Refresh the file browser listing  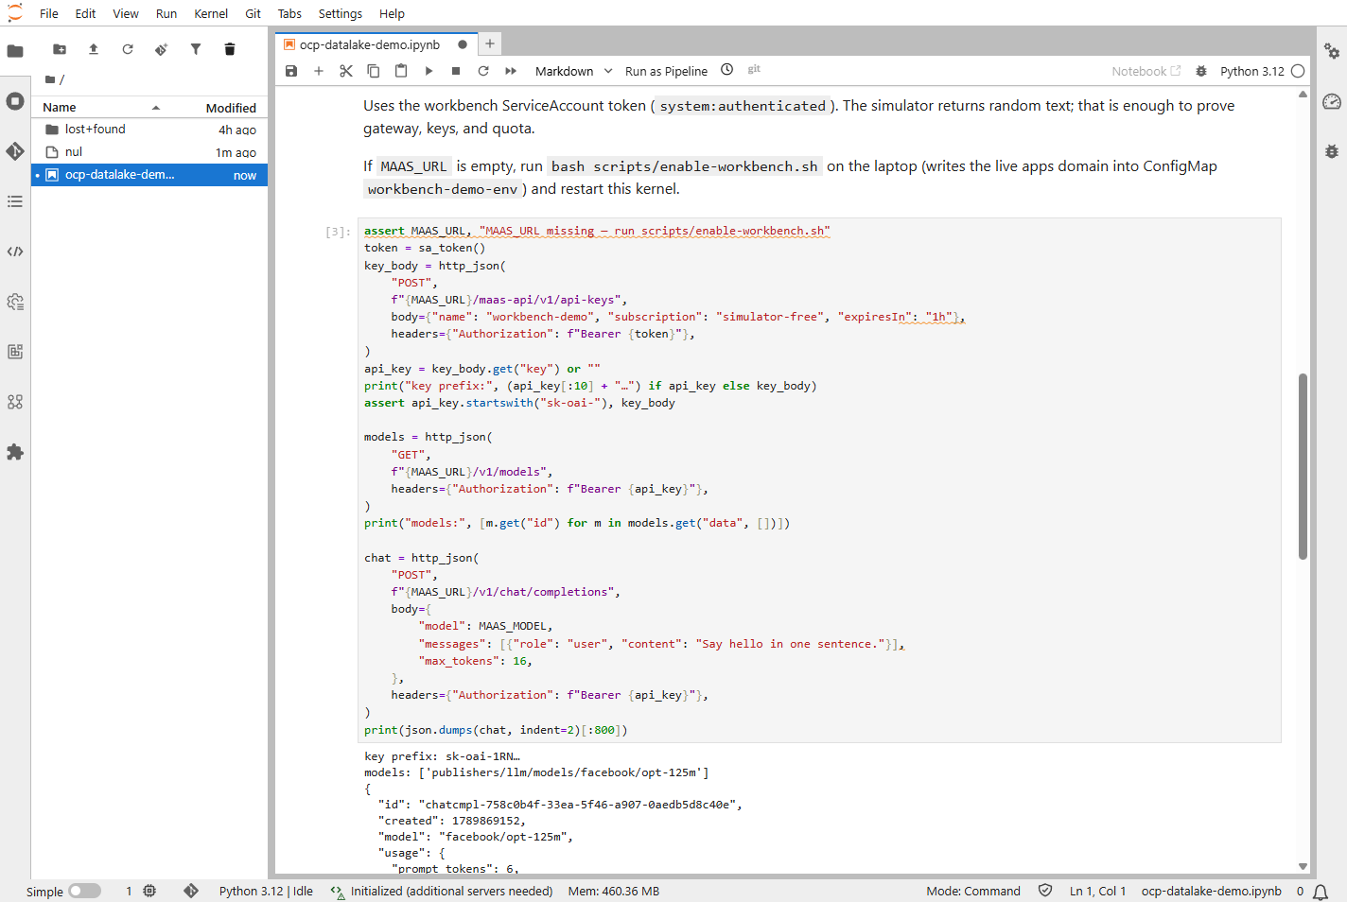[x=128, y=49]
